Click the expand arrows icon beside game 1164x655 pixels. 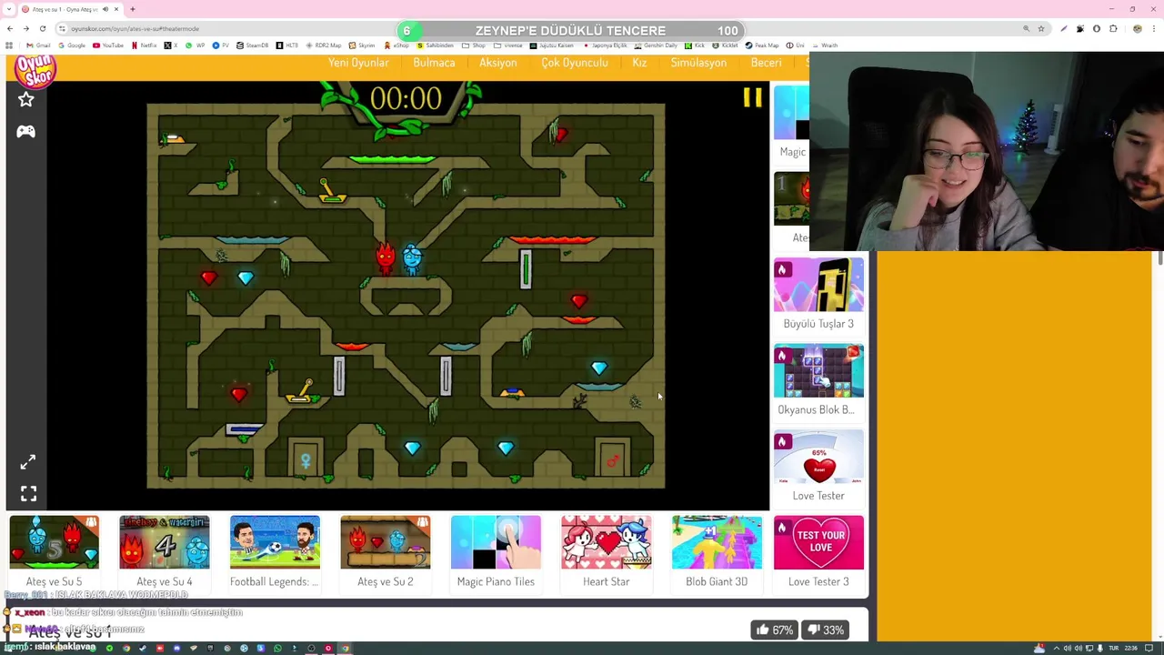(28, 462)
